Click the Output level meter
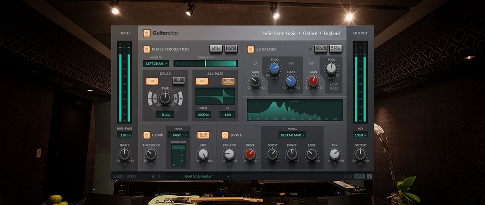485x205 pixels. pos(360,83)
